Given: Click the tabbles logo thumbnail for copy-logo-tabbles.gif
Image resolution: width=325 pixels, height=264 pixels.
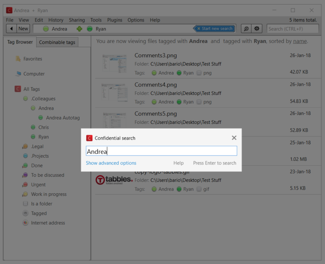Looking at the screenshot, I should pyautogui.click(x=114, y=180).
